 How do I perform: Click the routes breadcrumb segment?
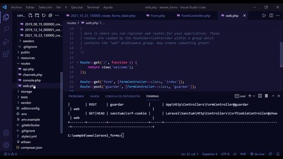coord(71,23)
